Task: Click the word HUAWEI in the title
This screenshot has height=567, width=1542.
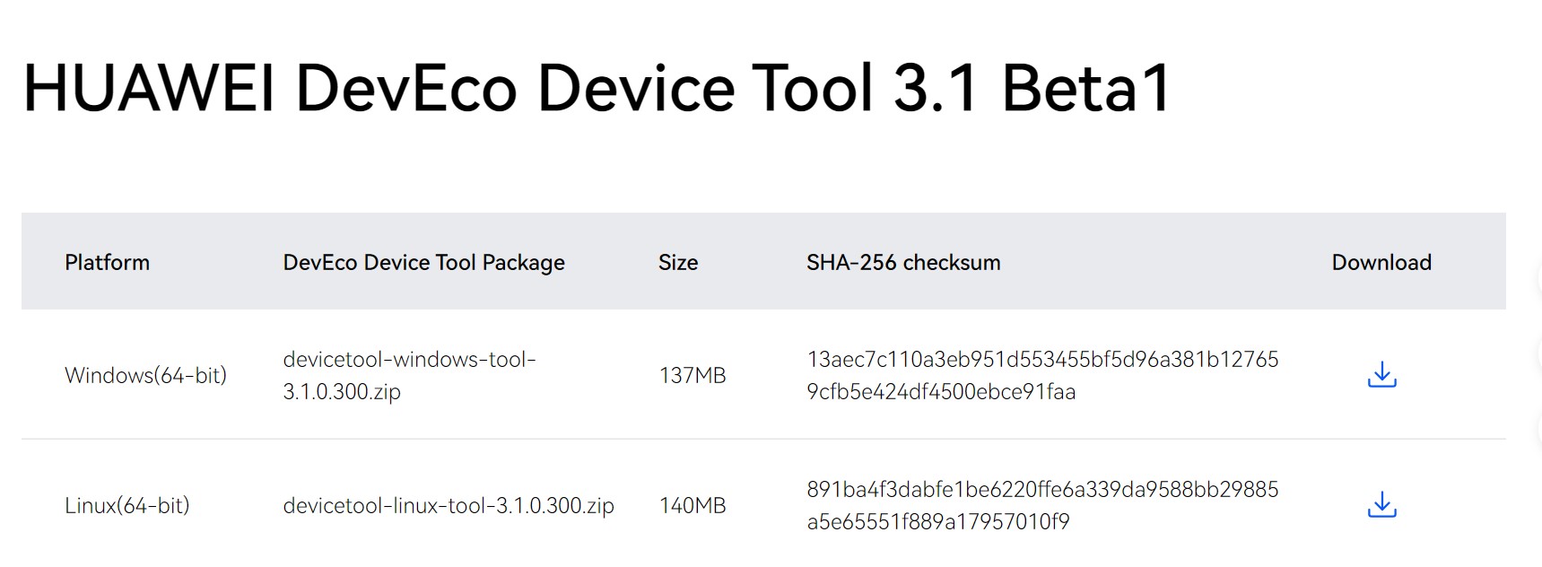Action: 148,89
